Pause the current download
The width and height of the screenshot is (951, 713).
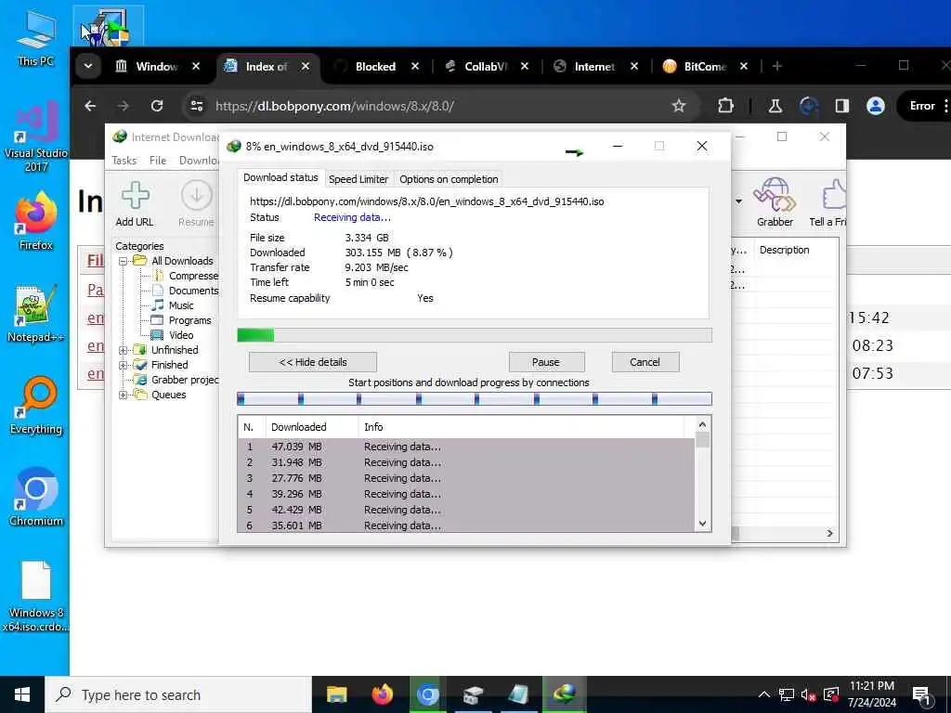[546, 362]
